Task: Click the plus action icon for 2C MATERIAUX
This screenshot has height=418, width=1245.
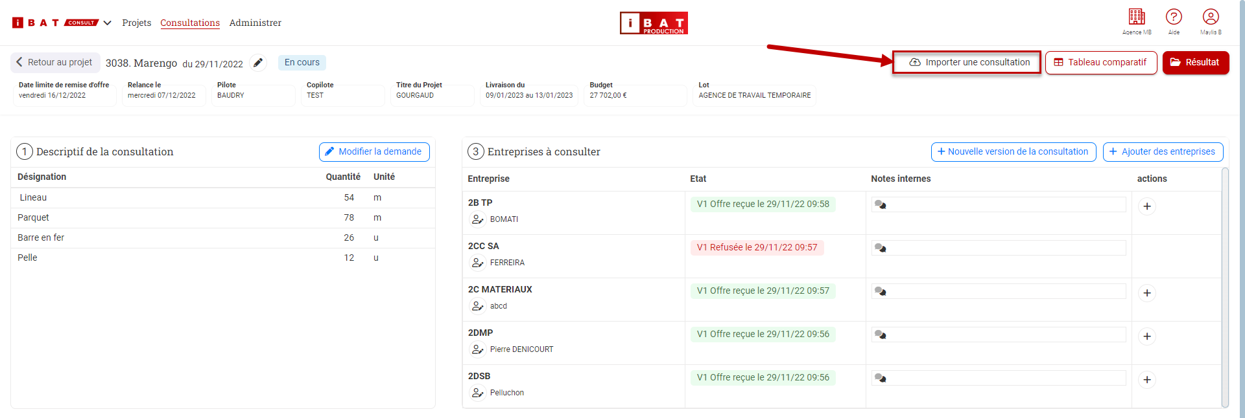Action: [x=1147, y=293]
